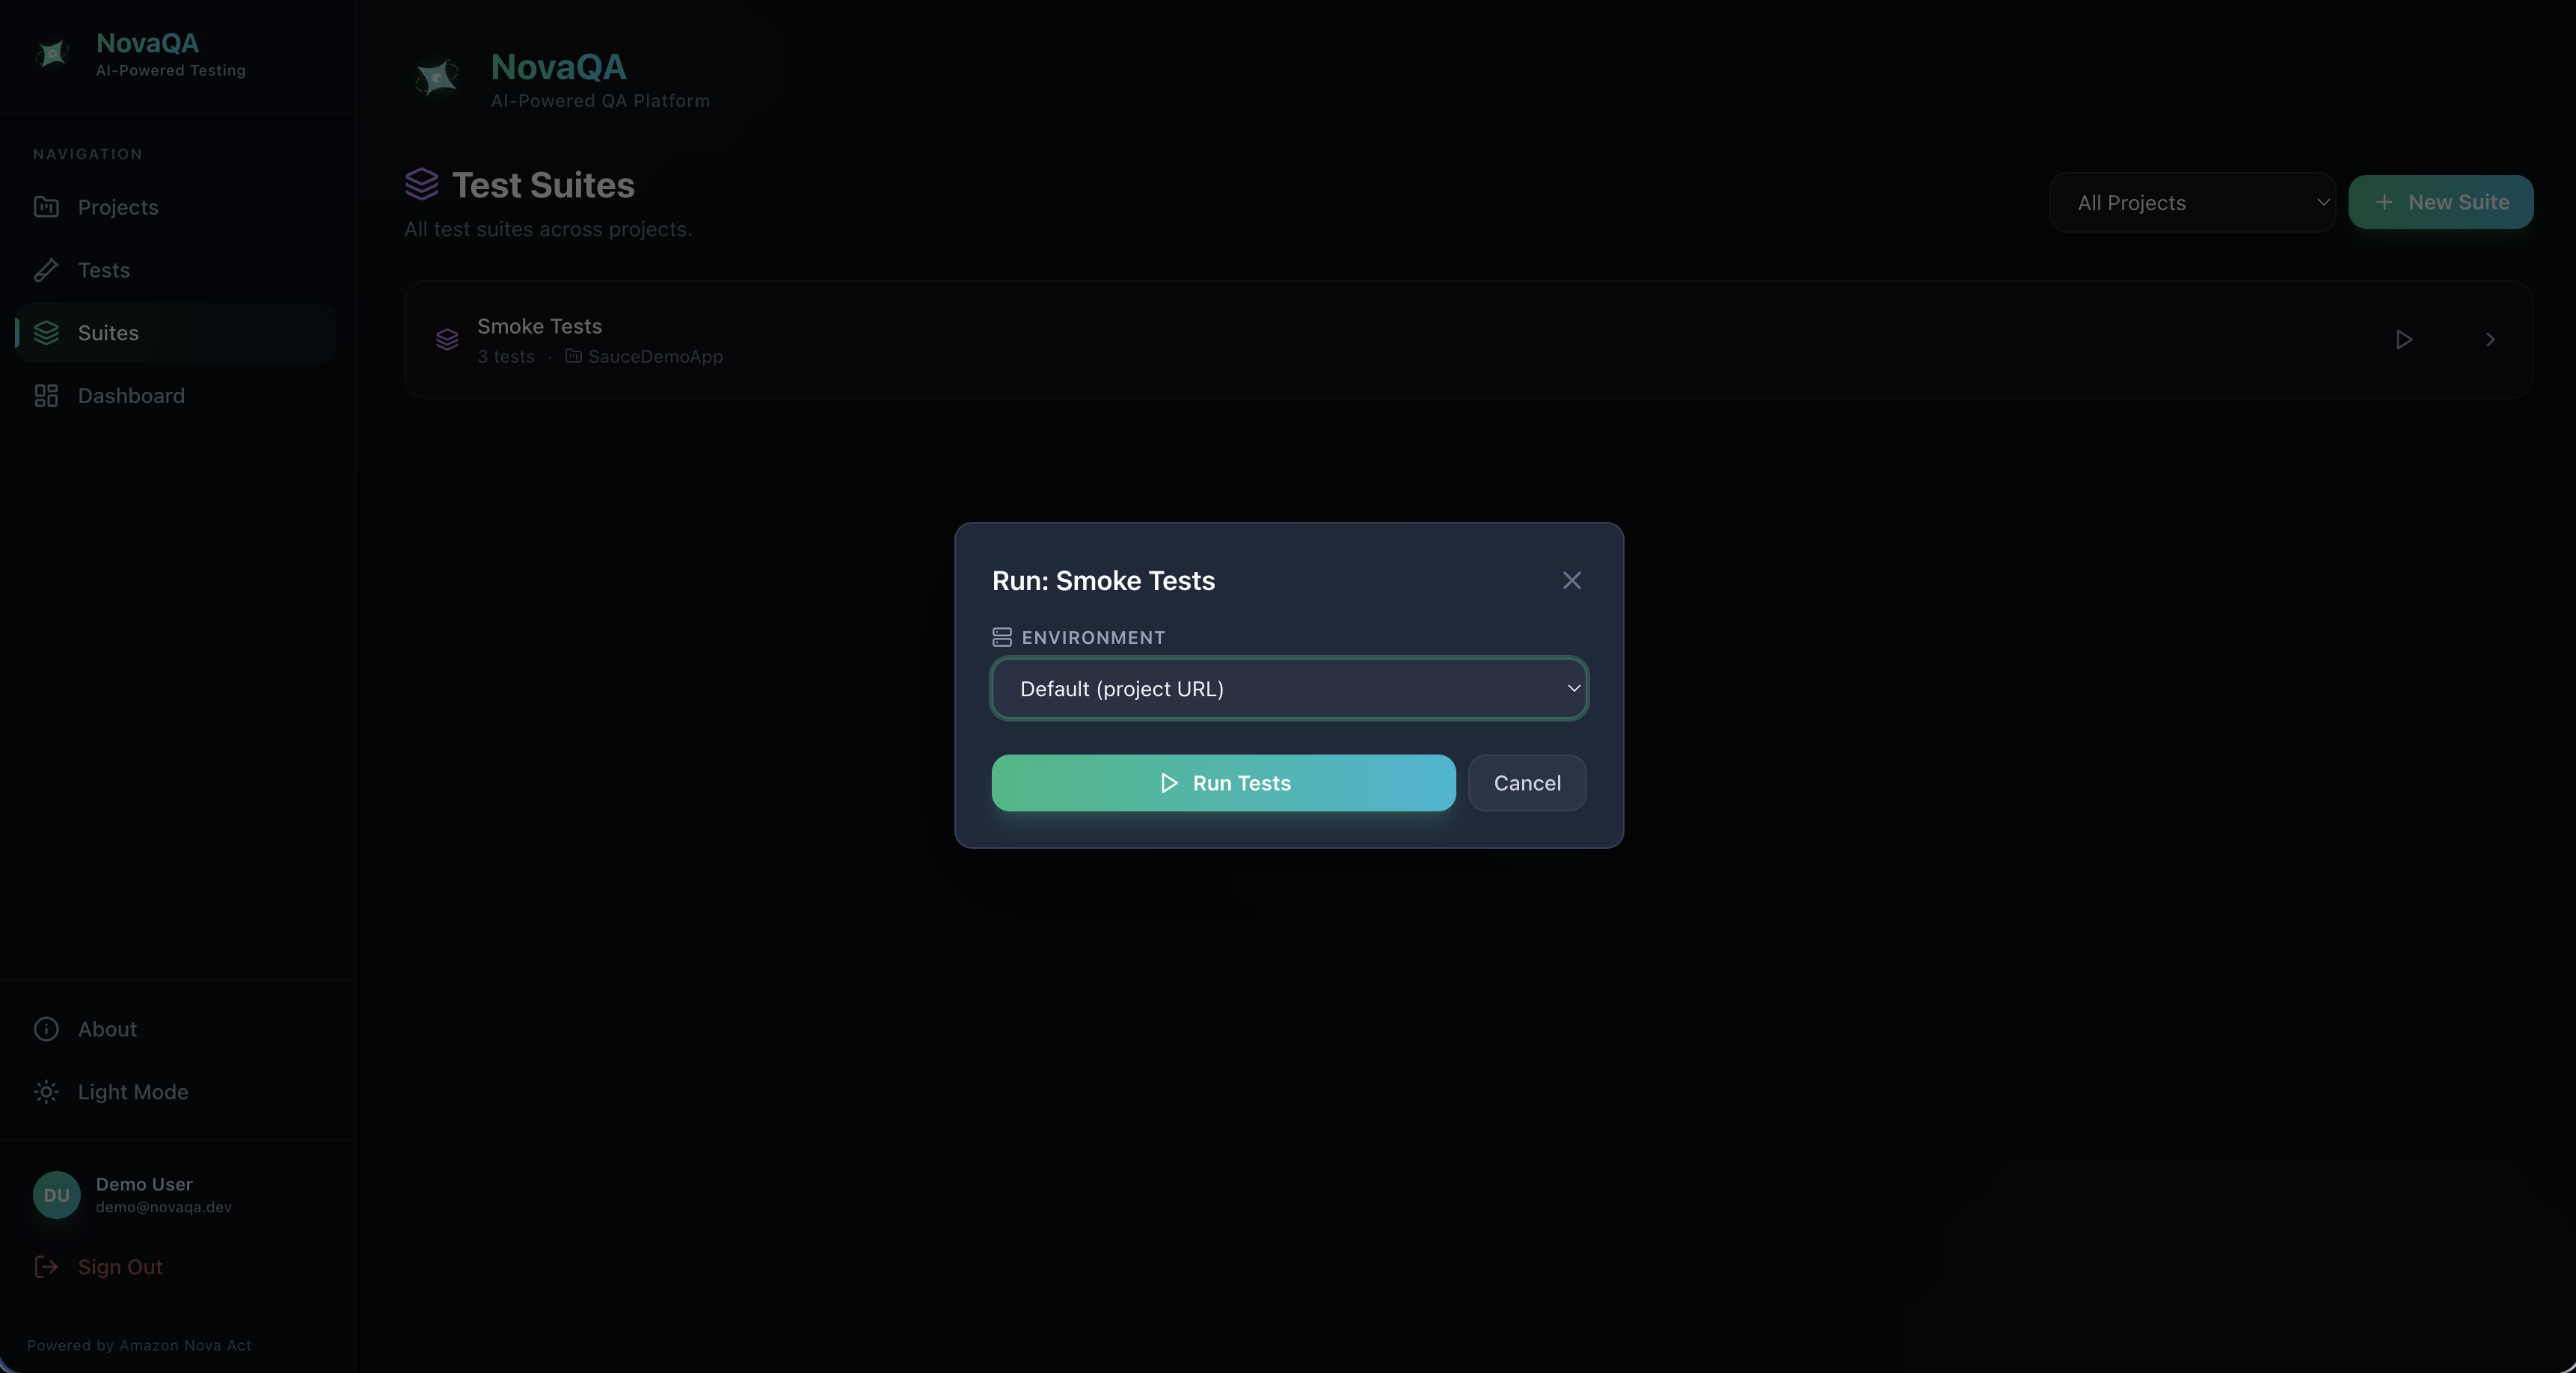Switch to Light Mode
The image size is (2576, 1373).
click(132, 1092)
